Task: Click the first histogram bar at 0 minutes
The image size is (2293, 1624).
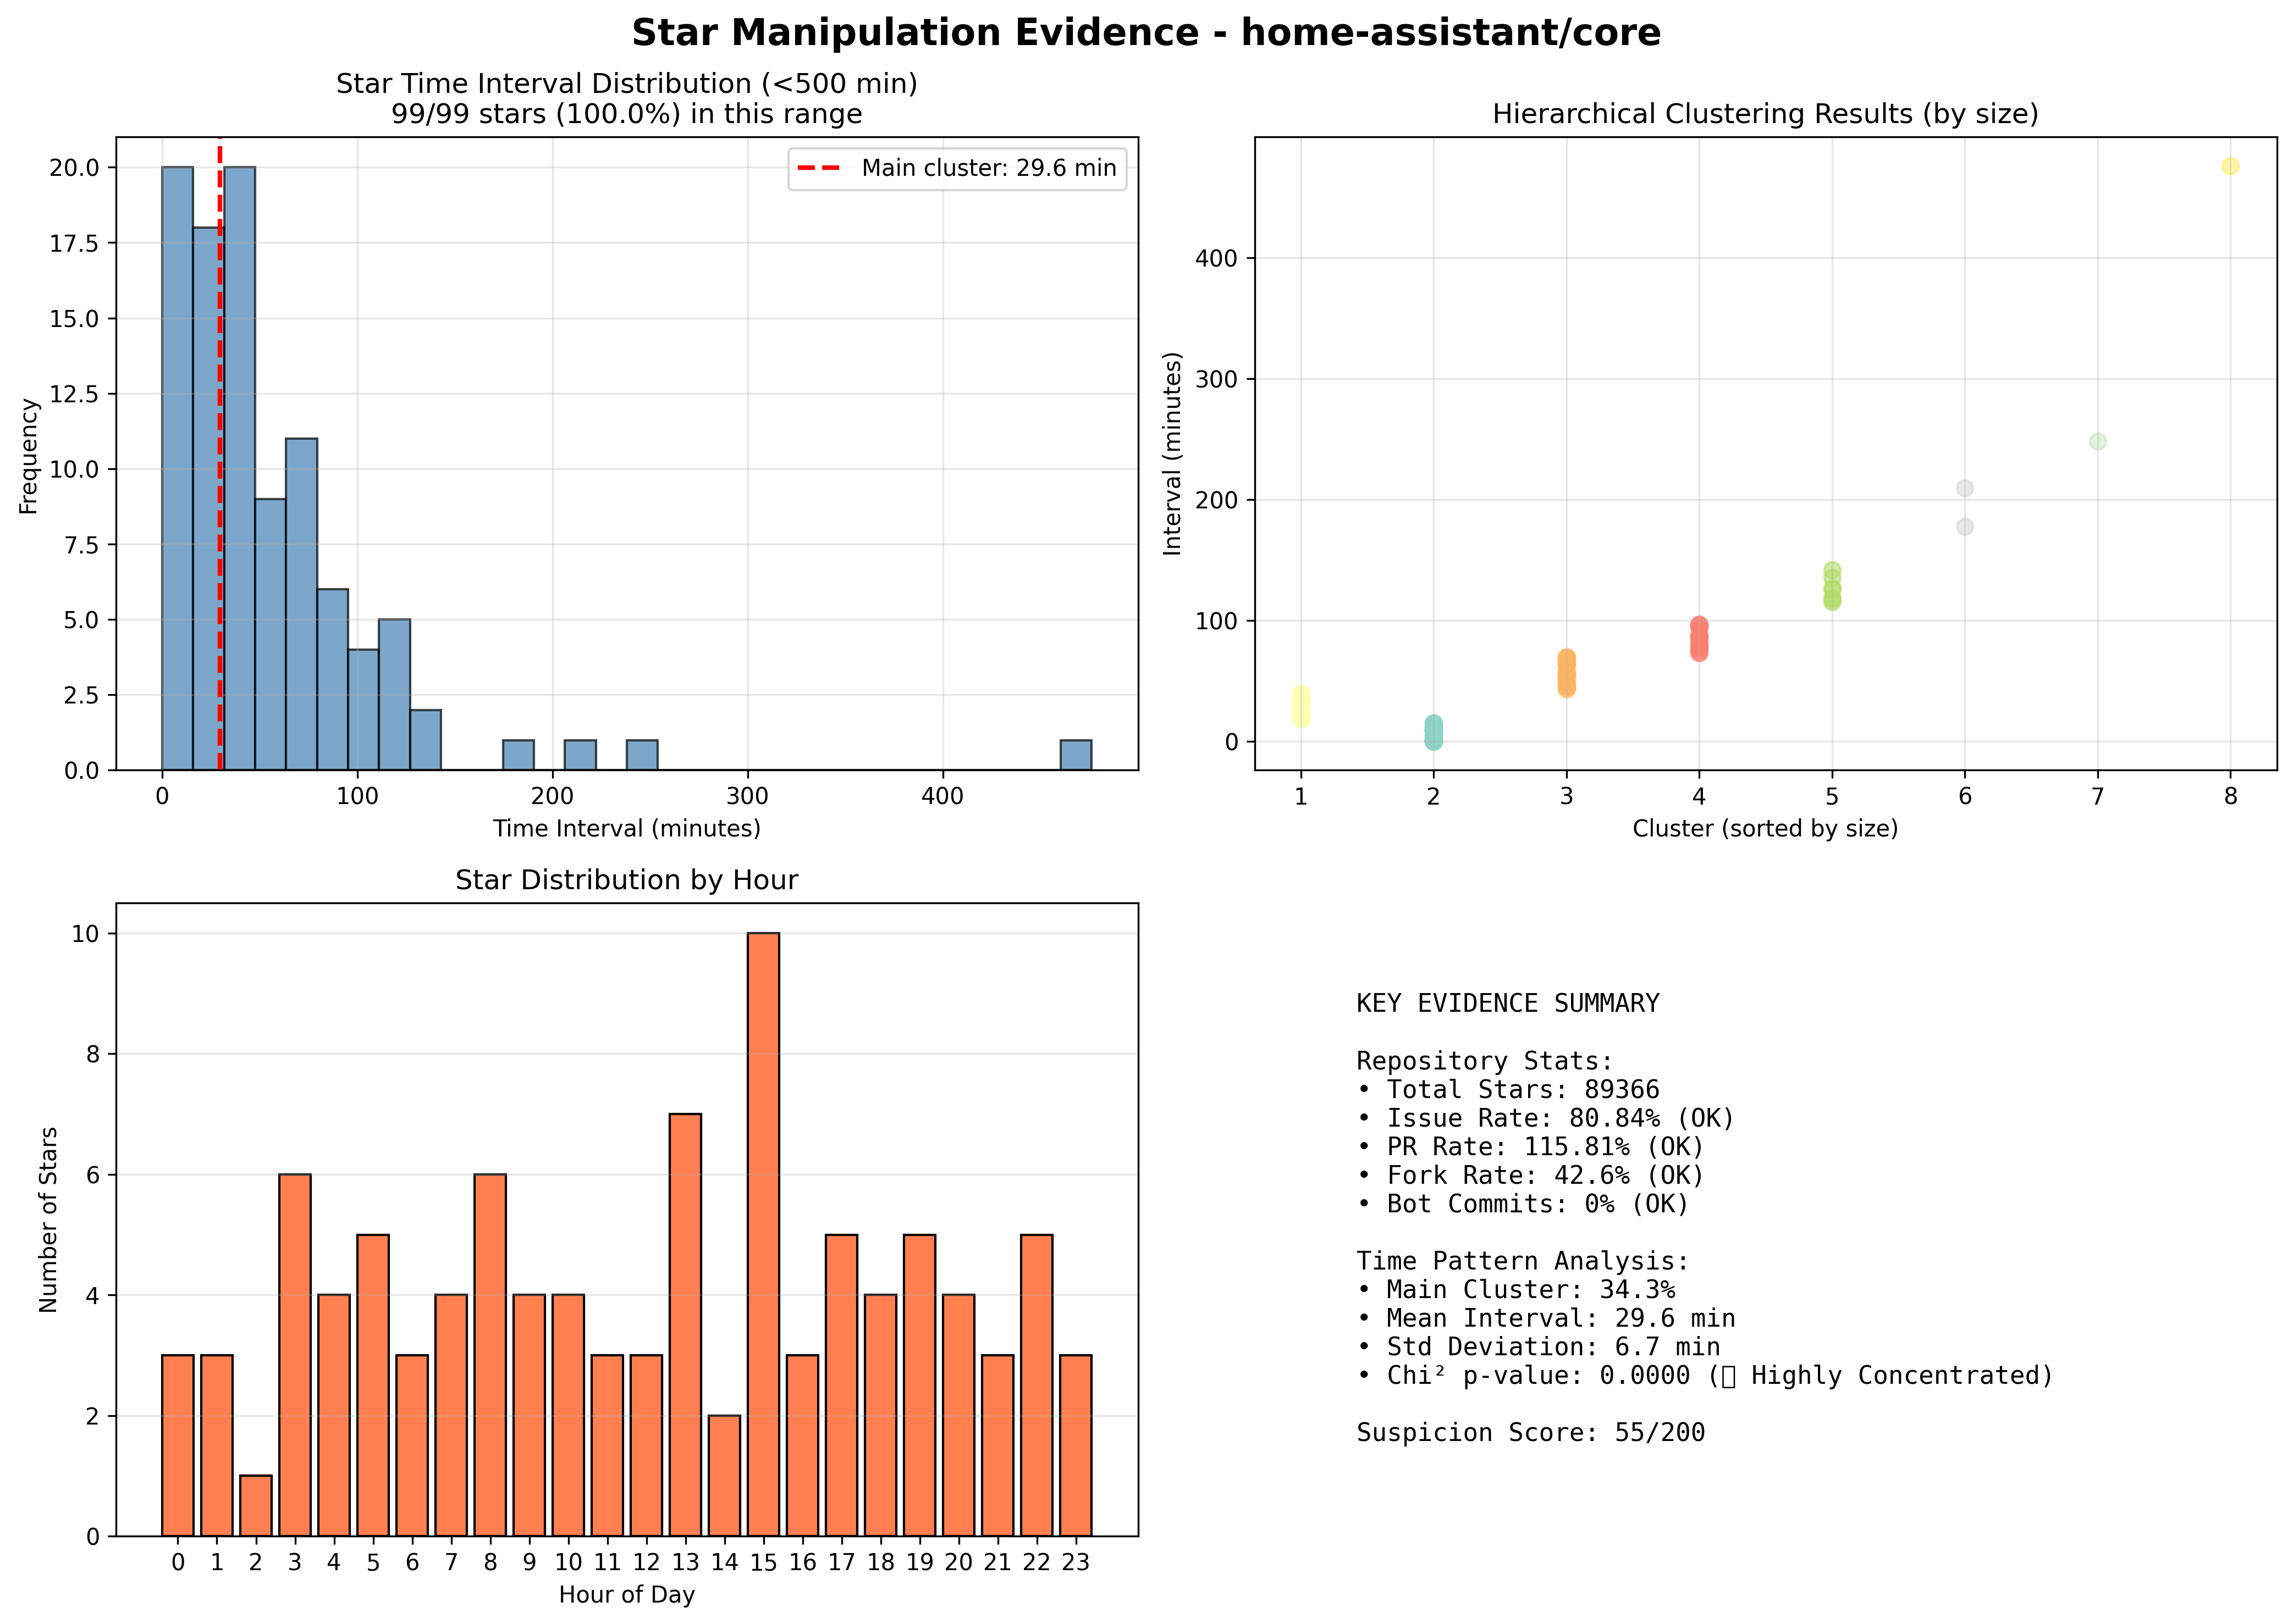Action: [x=177, y=468]
